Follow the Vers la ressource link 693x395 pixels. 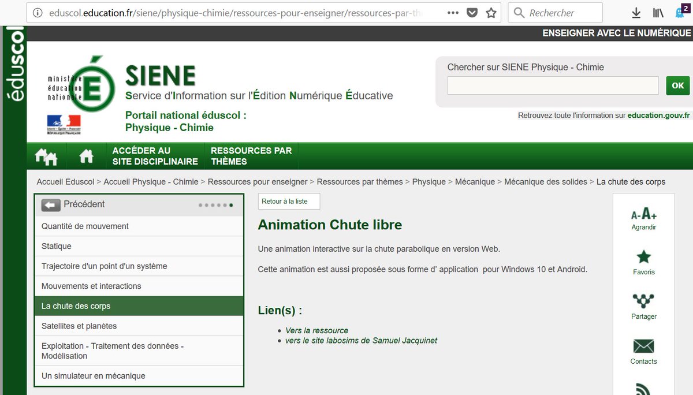[316, 330]
